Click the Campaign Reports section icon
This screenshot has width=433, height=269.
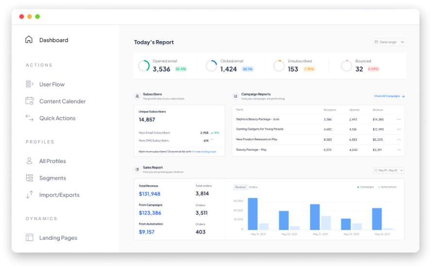[x=235, y=96]
